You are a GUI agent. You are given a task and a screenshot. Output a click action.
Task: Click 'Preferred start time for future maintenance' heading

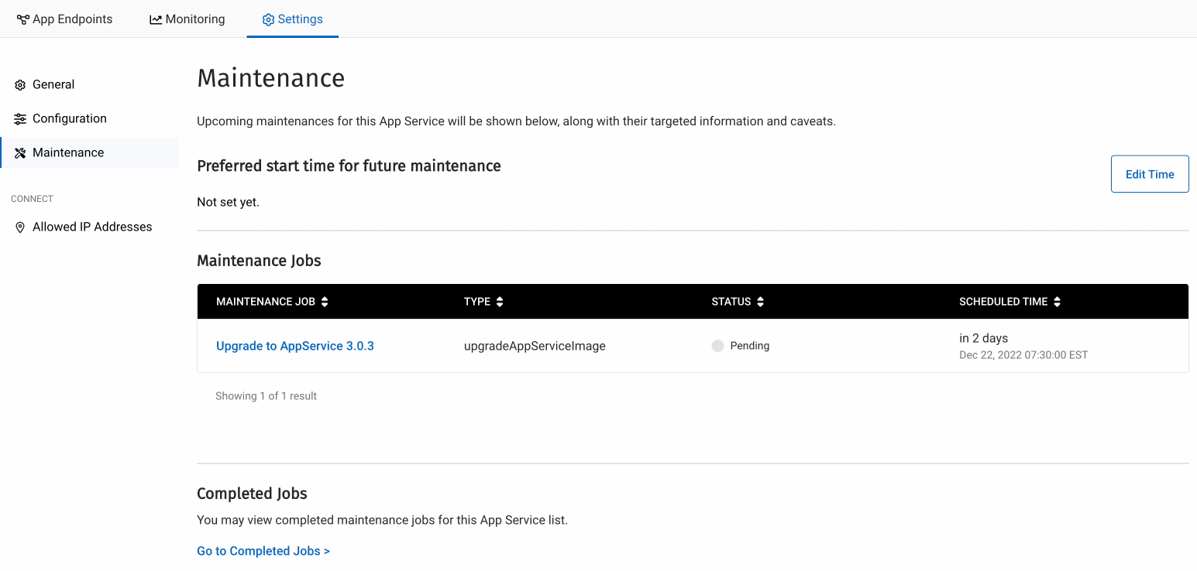tap(349, 166)
